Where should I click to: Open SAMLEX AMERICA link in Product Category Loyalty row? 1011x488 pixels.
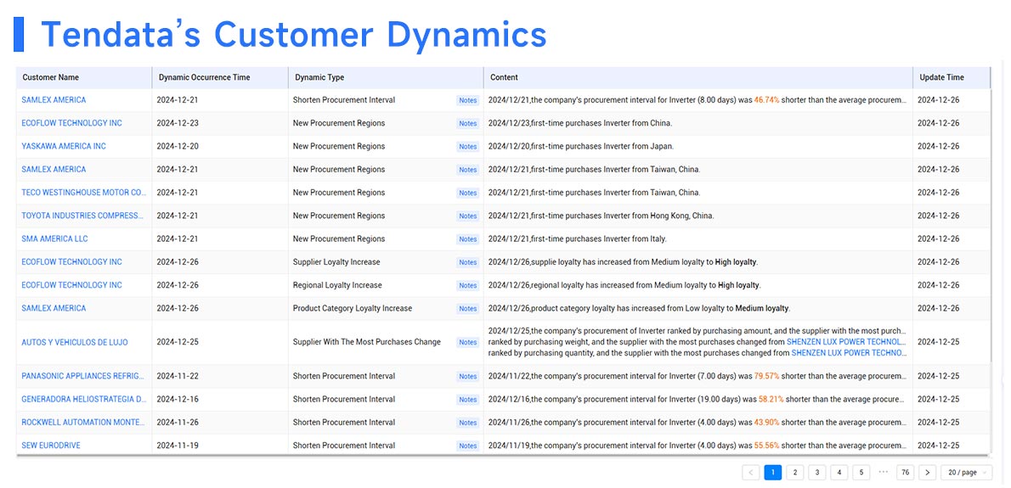54,308
